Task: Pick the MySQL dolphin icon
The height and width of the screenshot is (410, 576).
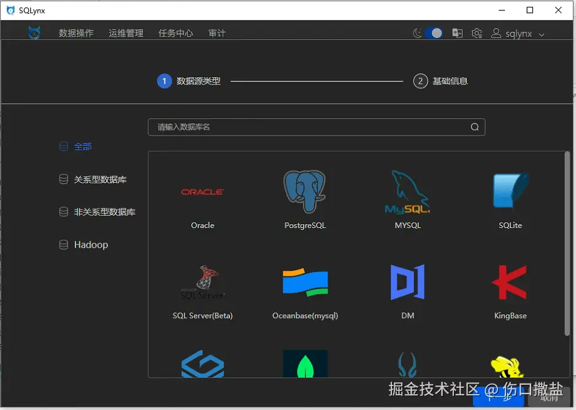Action: tap(407, 192)
